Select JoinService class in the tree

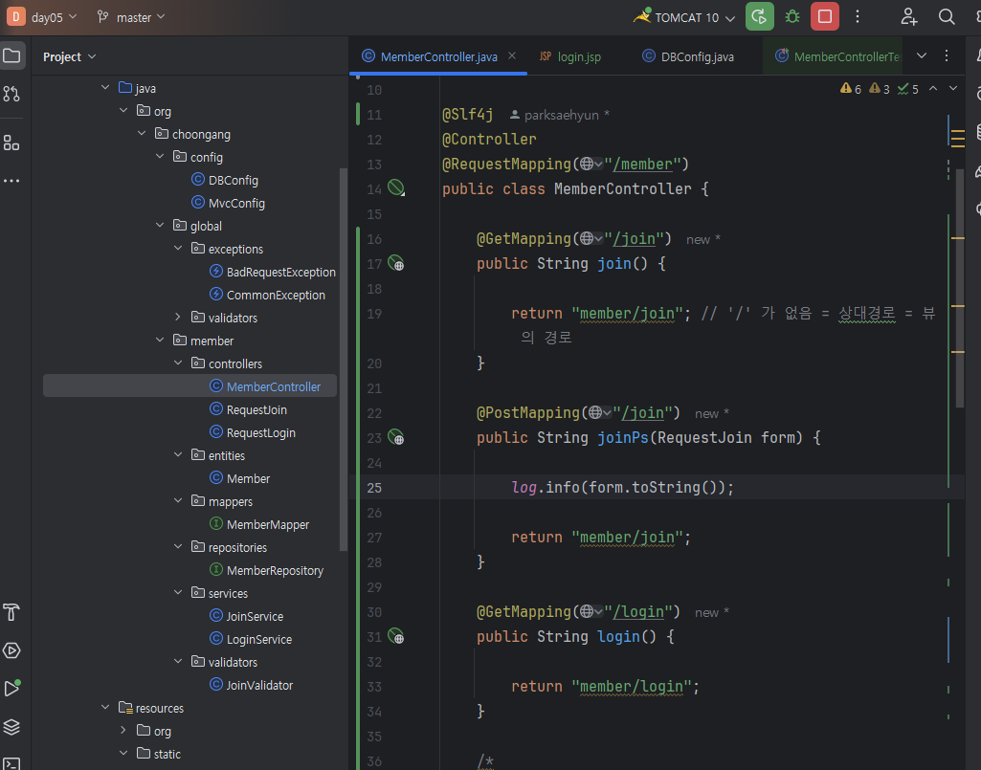click(255, 617)
